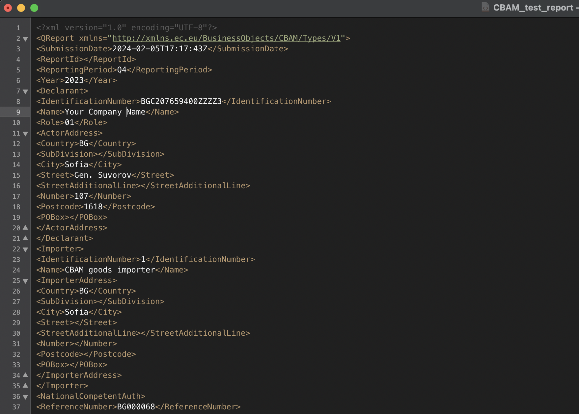Click the fold end marker at line 35
579x414 pixels.
point(25,386)
